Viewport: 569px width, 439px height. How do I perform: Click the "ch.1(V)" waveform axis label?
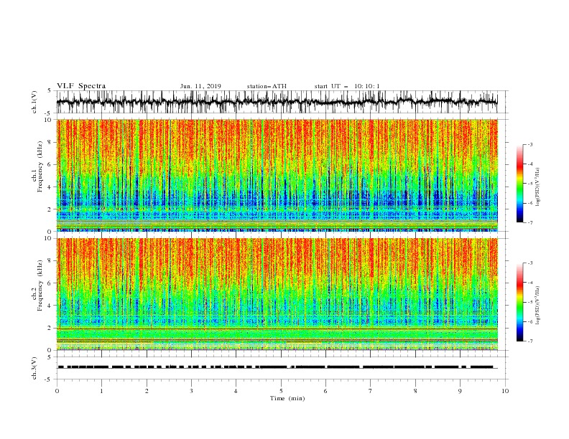(x=34, y=102)
